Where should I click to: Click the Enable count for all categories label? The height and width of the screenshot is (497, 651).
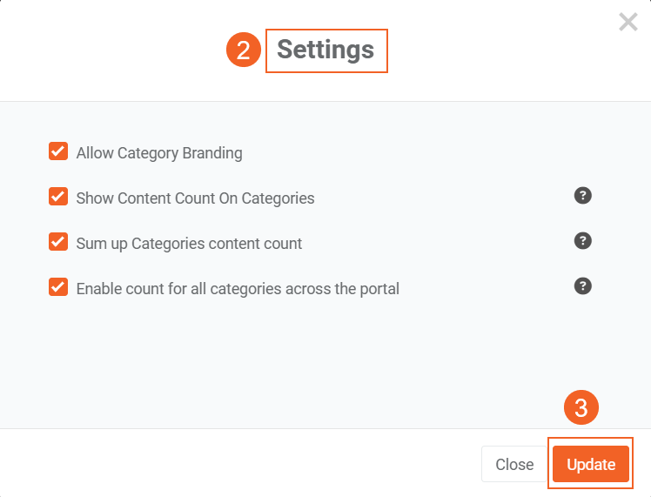point(238,288)
